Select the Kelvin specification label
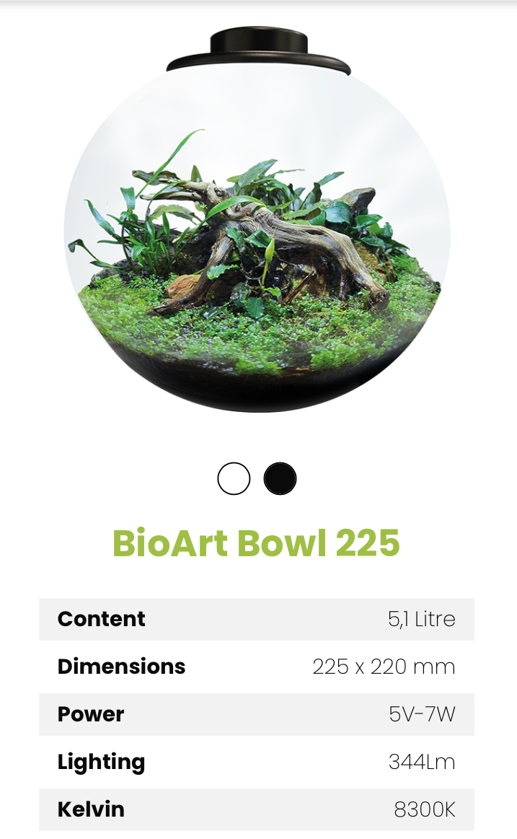 pyautogui.click(x=91, y=809)
